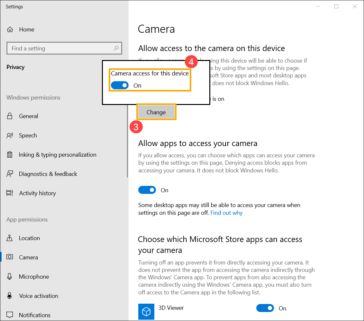Open Notifications permissions
This screenshot has width=364, height=321.
tap(64, 315)
